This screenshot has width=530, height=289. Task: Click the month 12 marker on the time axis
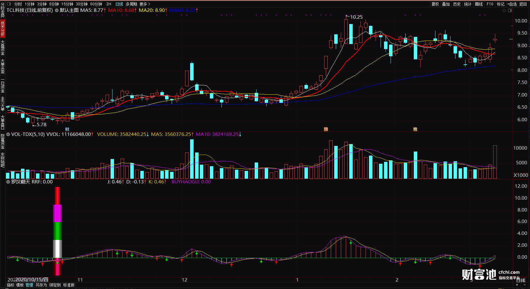[x=184, y=280]
